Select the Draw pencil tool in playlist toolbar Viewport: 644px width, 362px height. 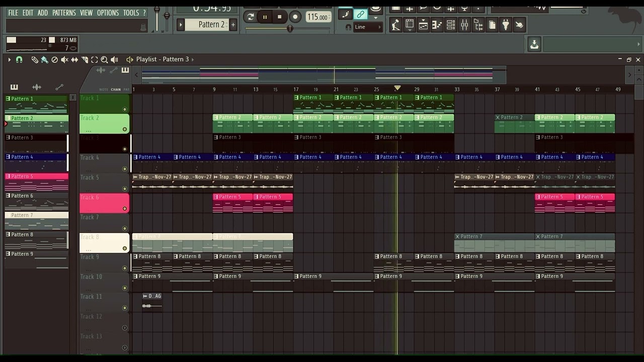pyautogui.click(x=35, y=59)
